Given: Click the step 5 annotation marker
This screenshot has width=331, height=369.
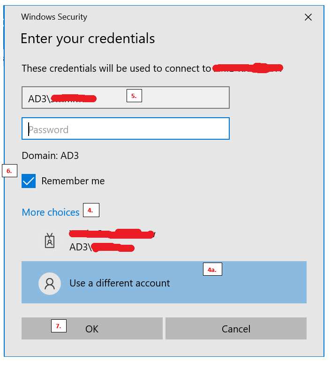Looking at the screenshot, I should pos(134,96).
